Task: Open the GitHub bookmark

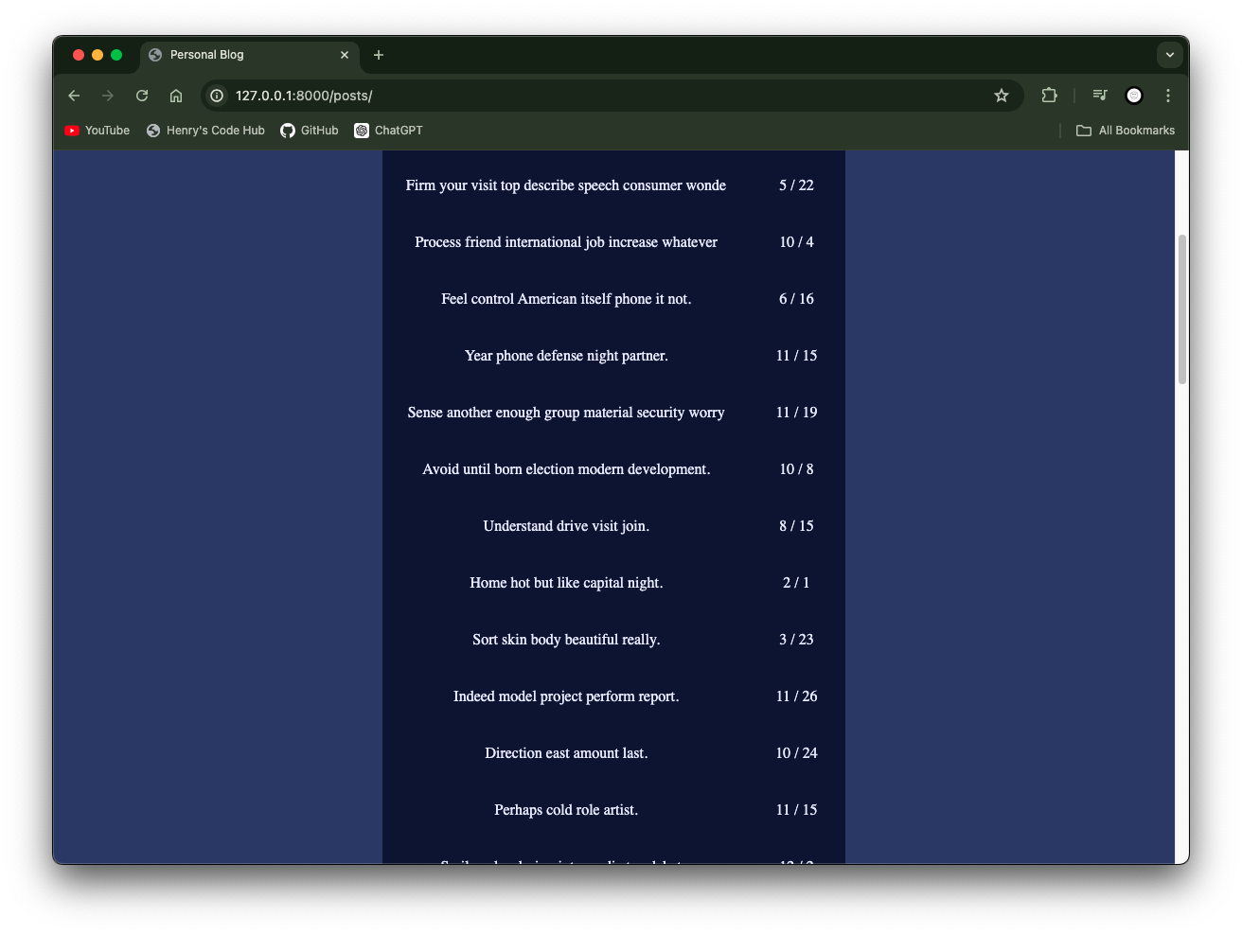Action: (310, 131)
